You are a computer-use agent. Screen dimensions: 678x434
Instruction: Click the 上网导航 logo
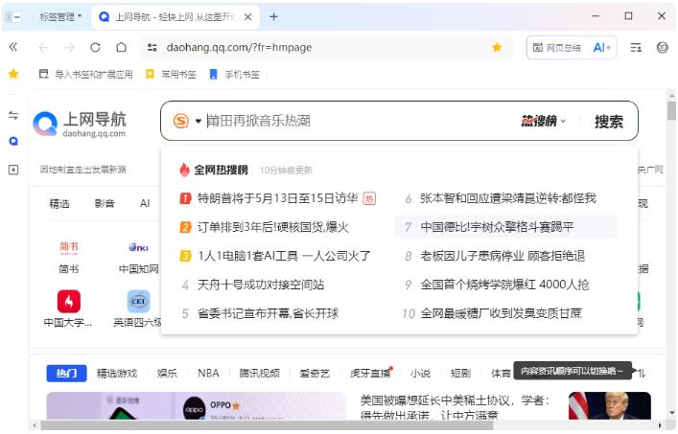click(x=80, y=124)
